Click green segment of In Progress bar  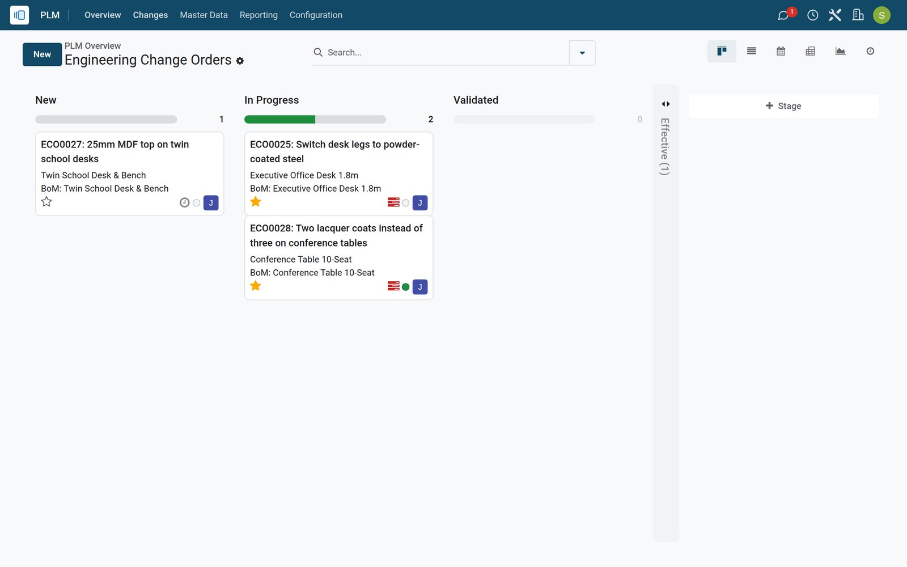coord(279,120)
